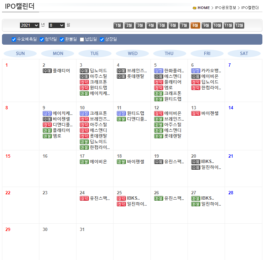Click 수예 badge beside 롯데렌탈 on August 4

point(121,77)
